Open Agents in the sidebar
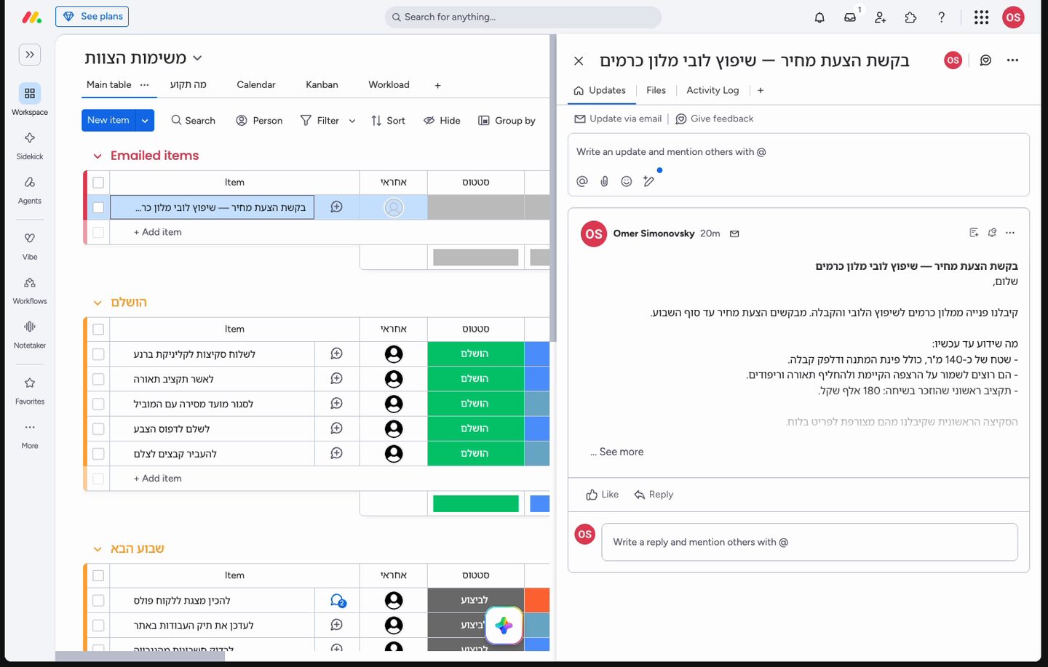 pyautogui.click(x=30, y=189)
